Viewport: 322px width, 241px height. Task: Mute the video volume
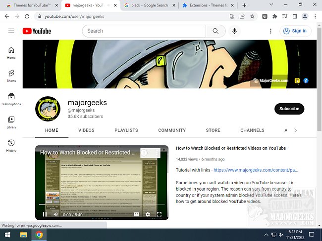[x=55, y=214]
